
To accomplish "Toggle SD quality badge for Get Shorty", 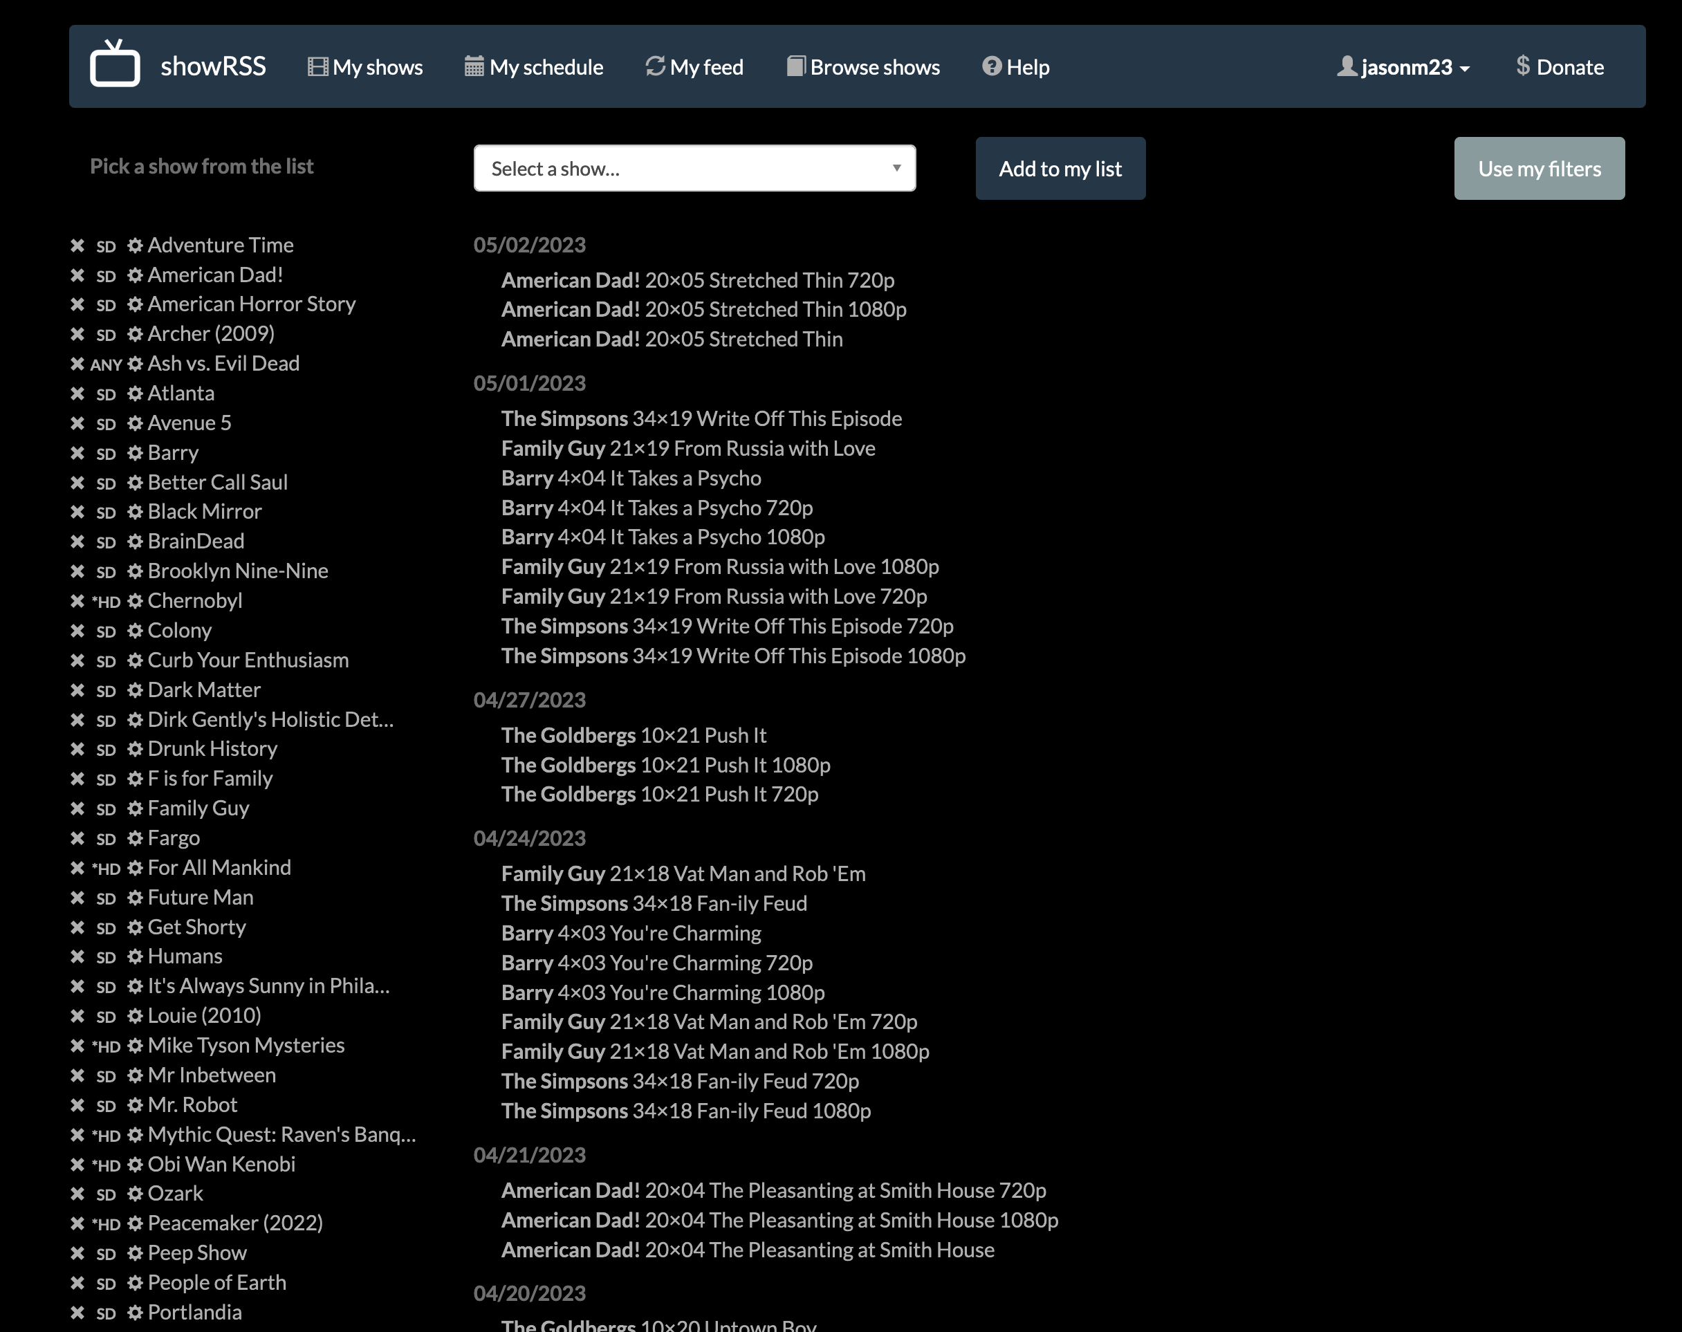I will 106,928.
